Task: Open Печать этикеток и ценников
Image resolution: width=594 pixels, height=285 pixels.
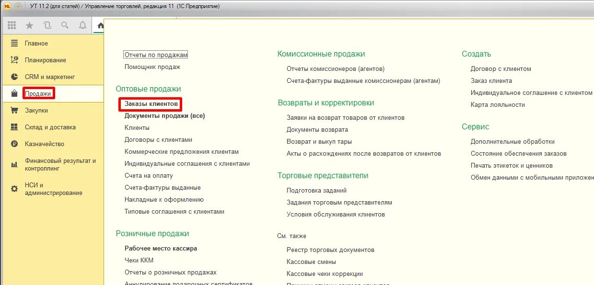Action: pyautogui.click(x=512, y=165)
